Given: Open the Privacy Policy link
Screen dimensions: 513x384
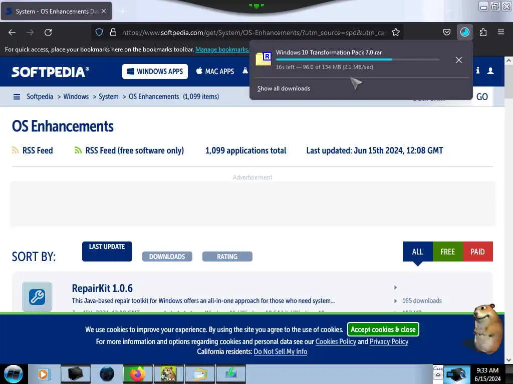Looking at the screenshot, I should (389, 341).
